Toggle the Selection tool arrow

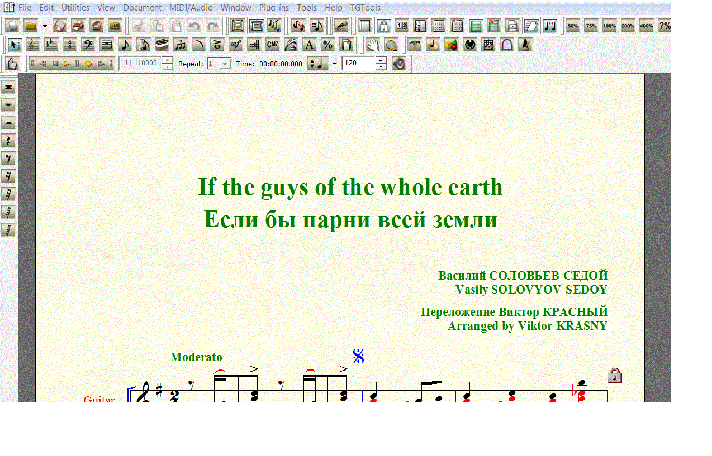(15, 45)
